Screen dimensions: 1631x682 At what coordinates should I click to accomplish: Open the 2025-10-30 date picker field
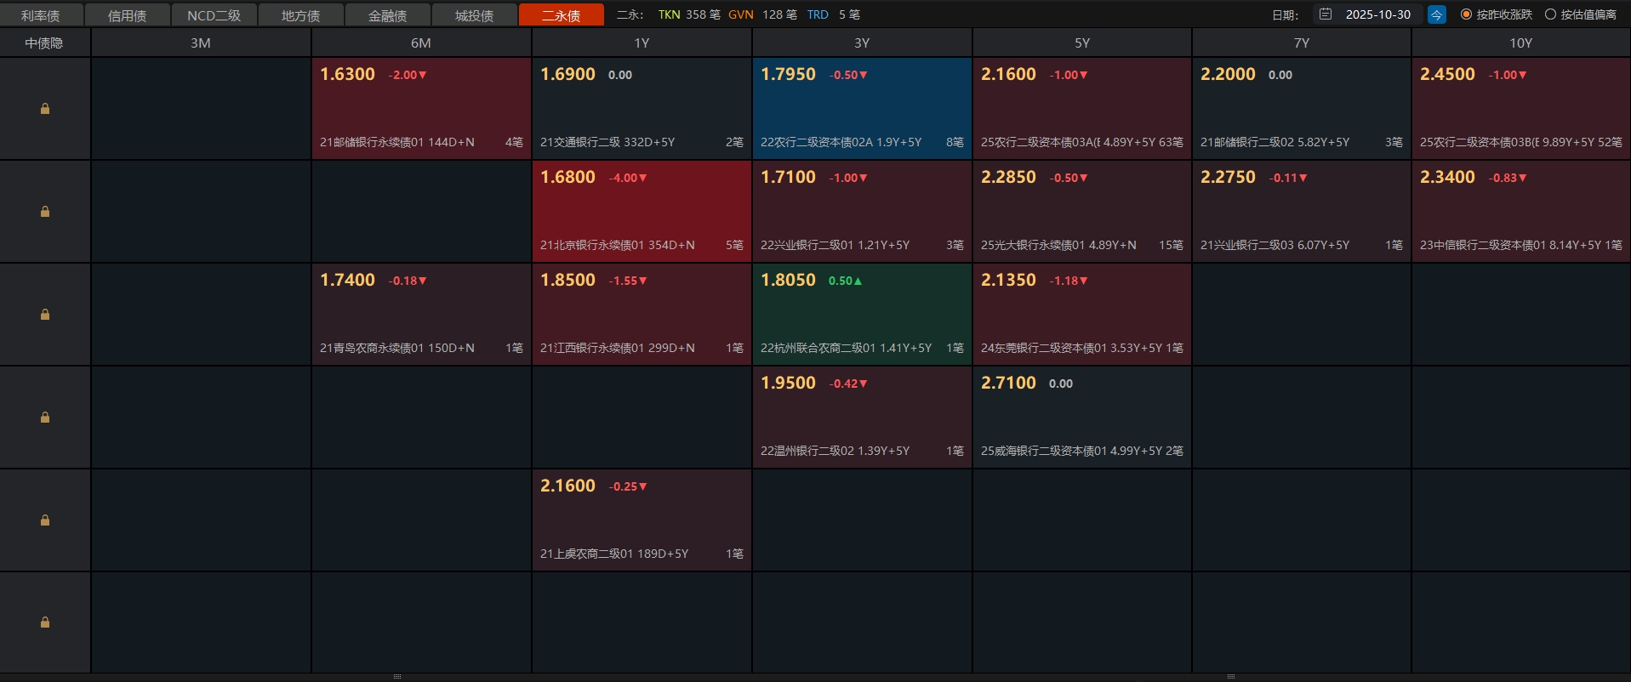coord(1377,14)
